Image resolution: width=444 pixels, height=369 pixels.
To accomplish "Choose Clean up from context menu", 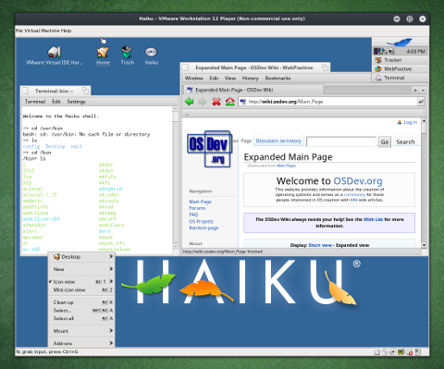I will click(x=80, y=302).
